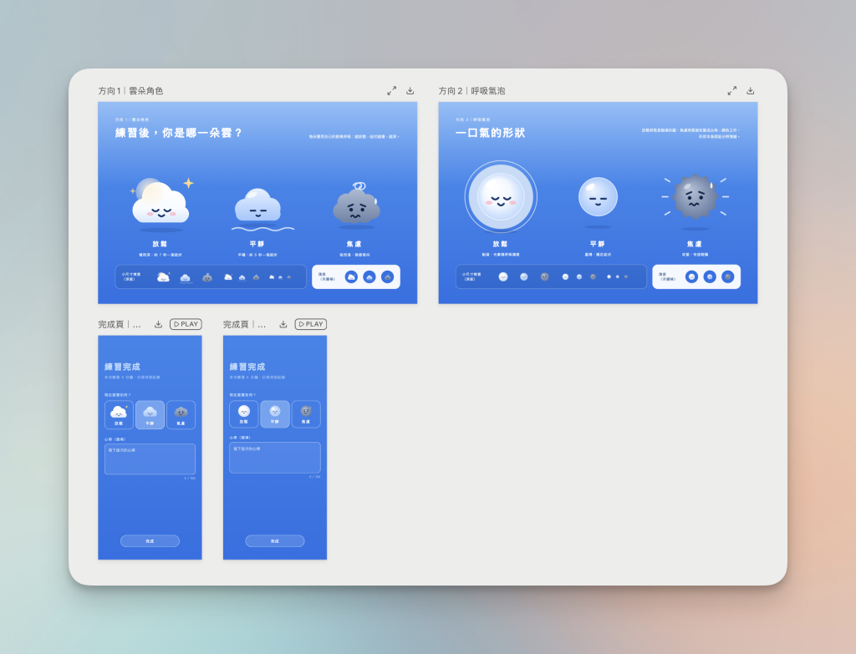The width and height of the screenshot is (856, 654).
Task: Click the relaxed cloud badge in 方向 1 white panel
Action: coord(352,277)
